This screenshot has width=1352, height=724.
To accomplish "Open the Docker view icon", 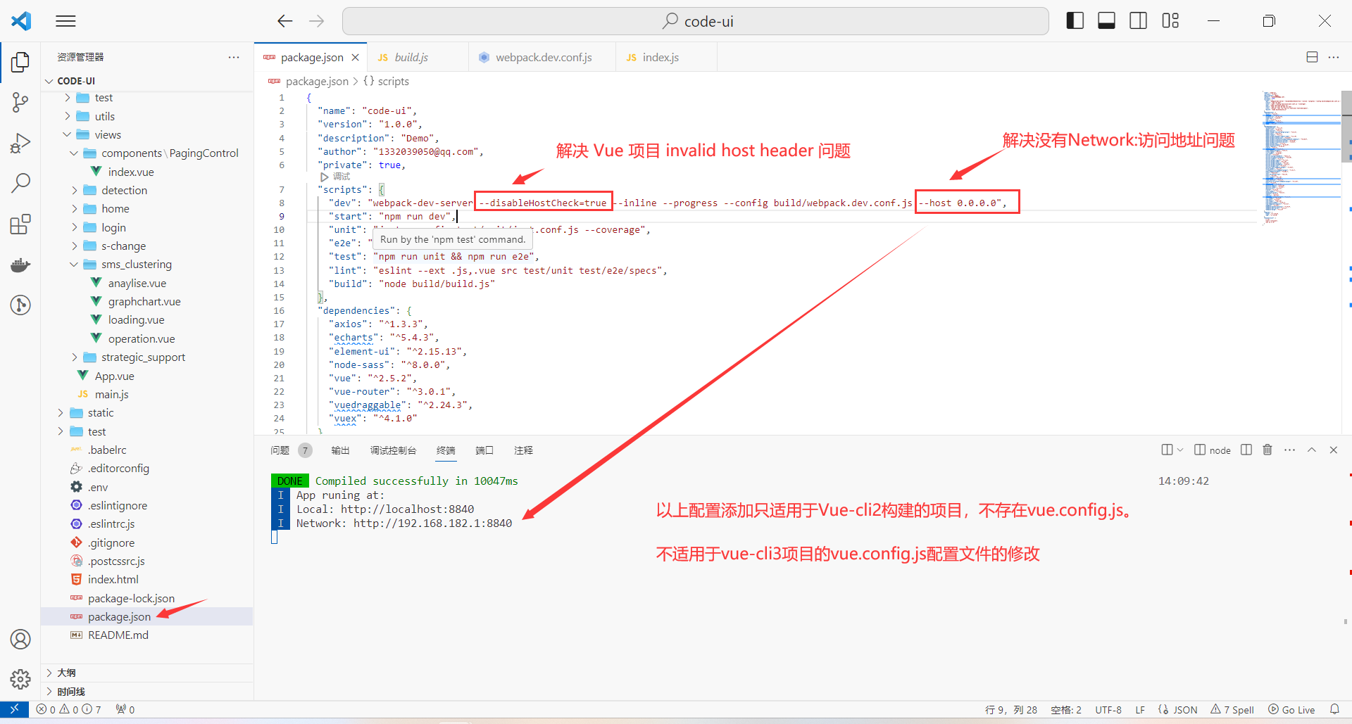I will 20,265.
